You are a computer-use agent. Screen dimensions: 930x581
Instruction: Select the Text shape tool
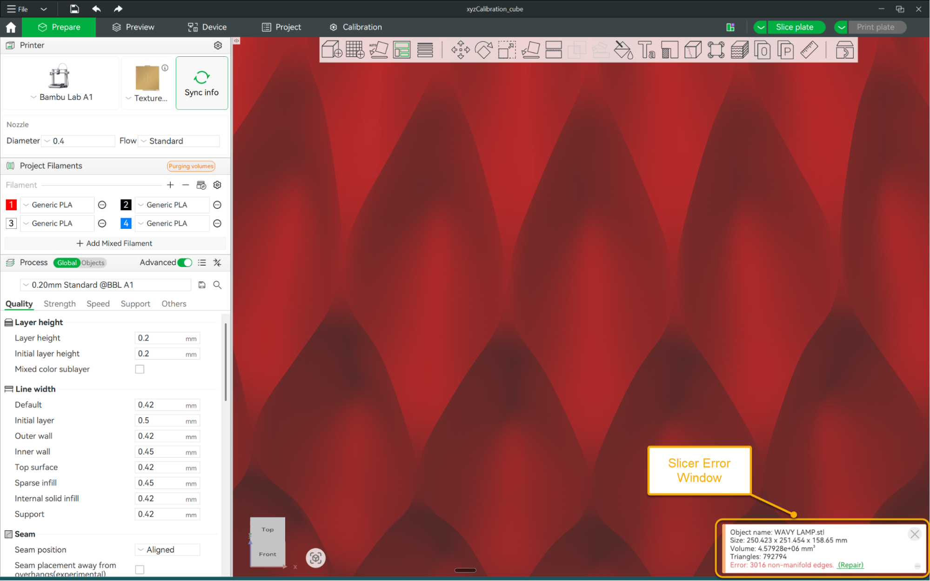pos(647,50)
